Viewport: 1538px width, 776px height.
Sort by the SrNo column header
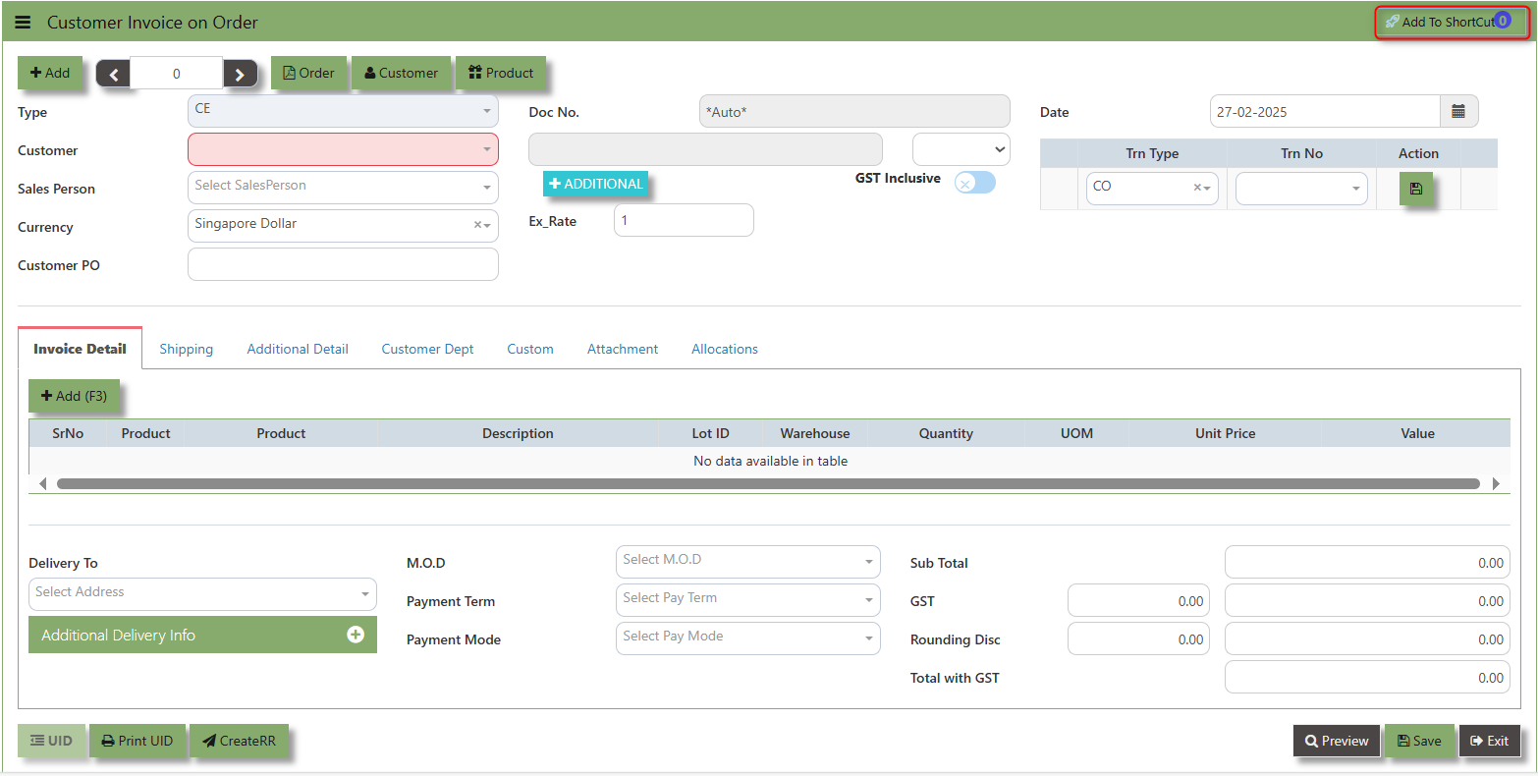pyautogui.click(x=68, y=433)
